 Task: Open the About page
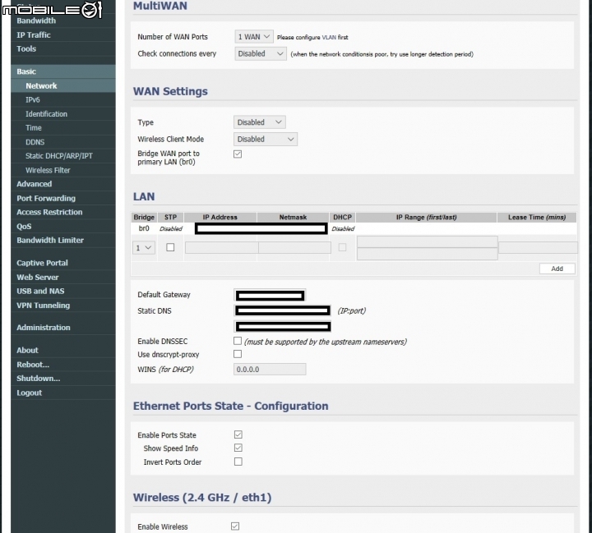click(27, 350)
